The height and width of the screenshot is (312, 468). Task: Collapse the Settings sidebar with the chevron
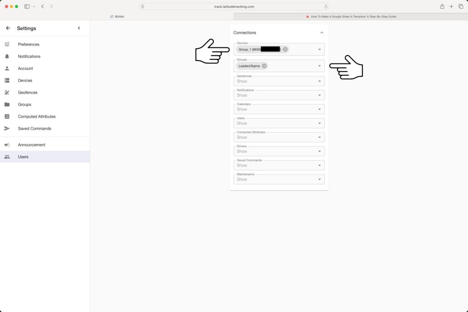coord(79,28)
